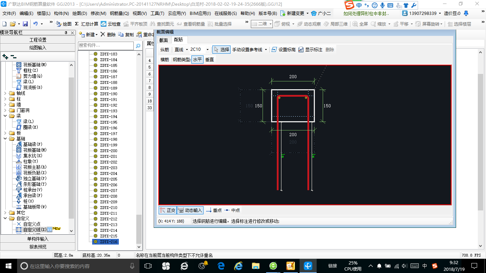
Task: Expand the 门窗洞 tree node
Action: pos(5,110)
